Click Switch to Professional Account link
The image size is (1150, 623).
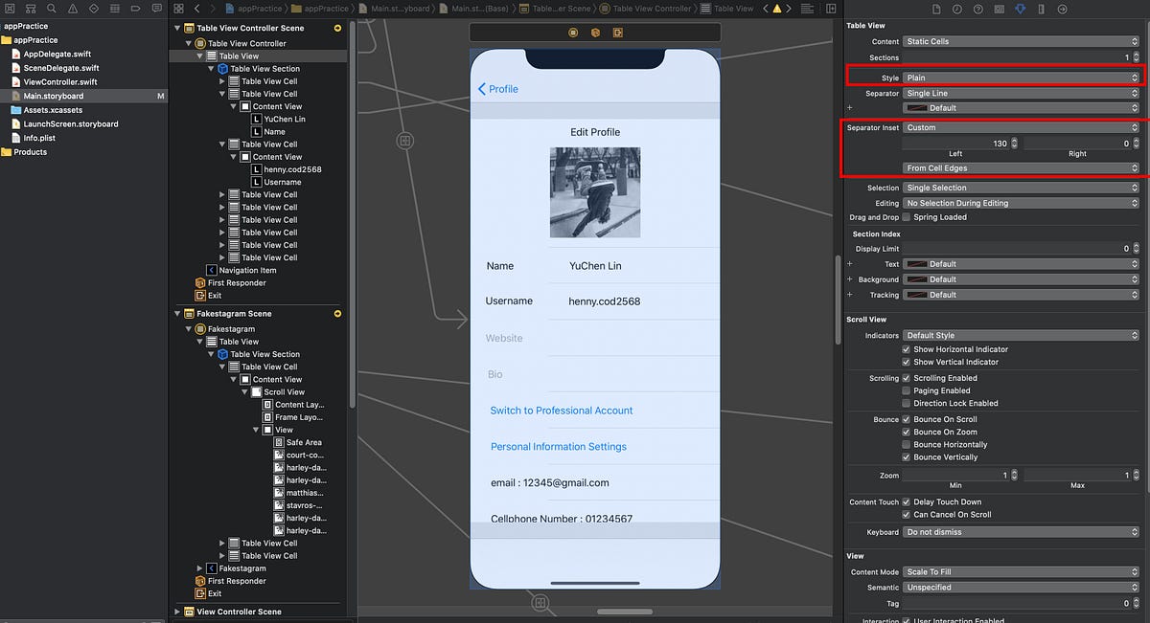click(x=562, y=410)
